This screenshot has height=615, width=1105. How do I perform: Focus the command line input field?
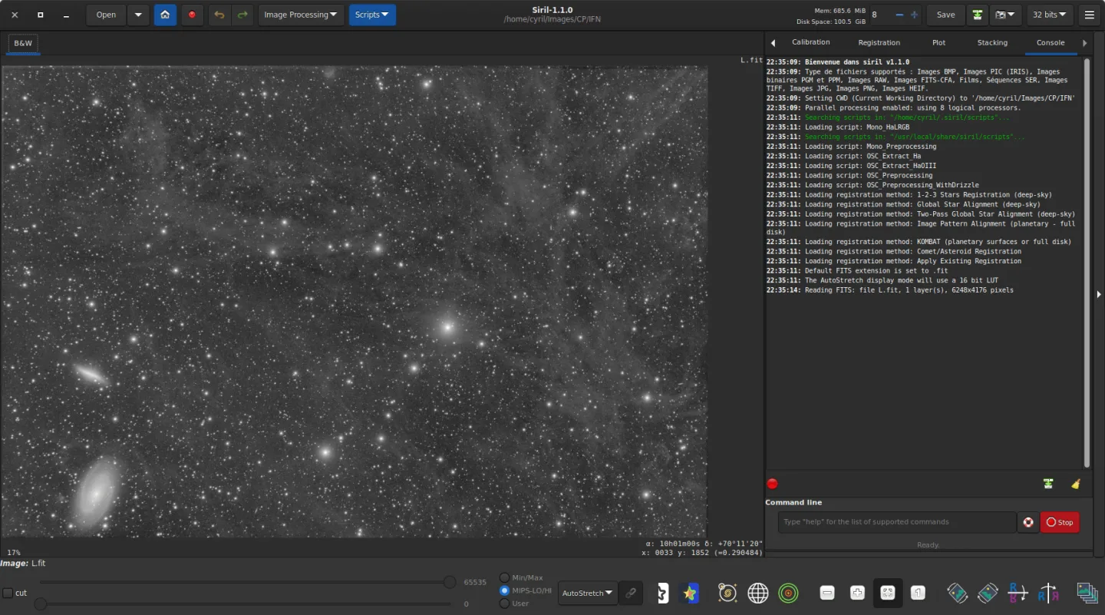click(897, 522)
